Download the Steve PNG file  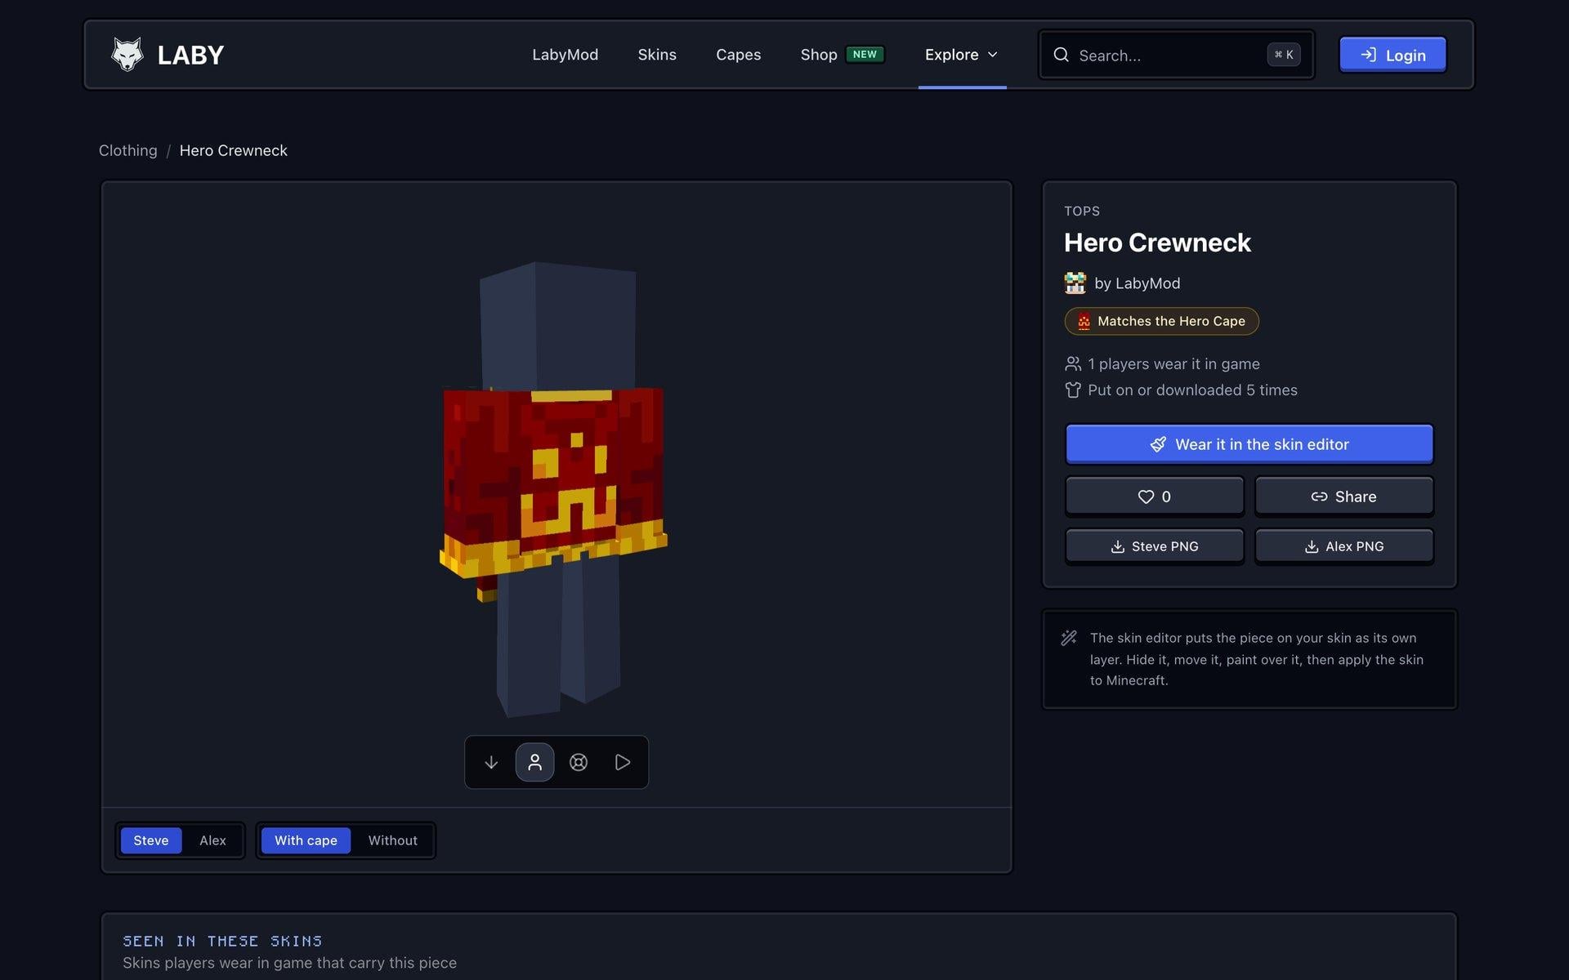click(1155, 546)
